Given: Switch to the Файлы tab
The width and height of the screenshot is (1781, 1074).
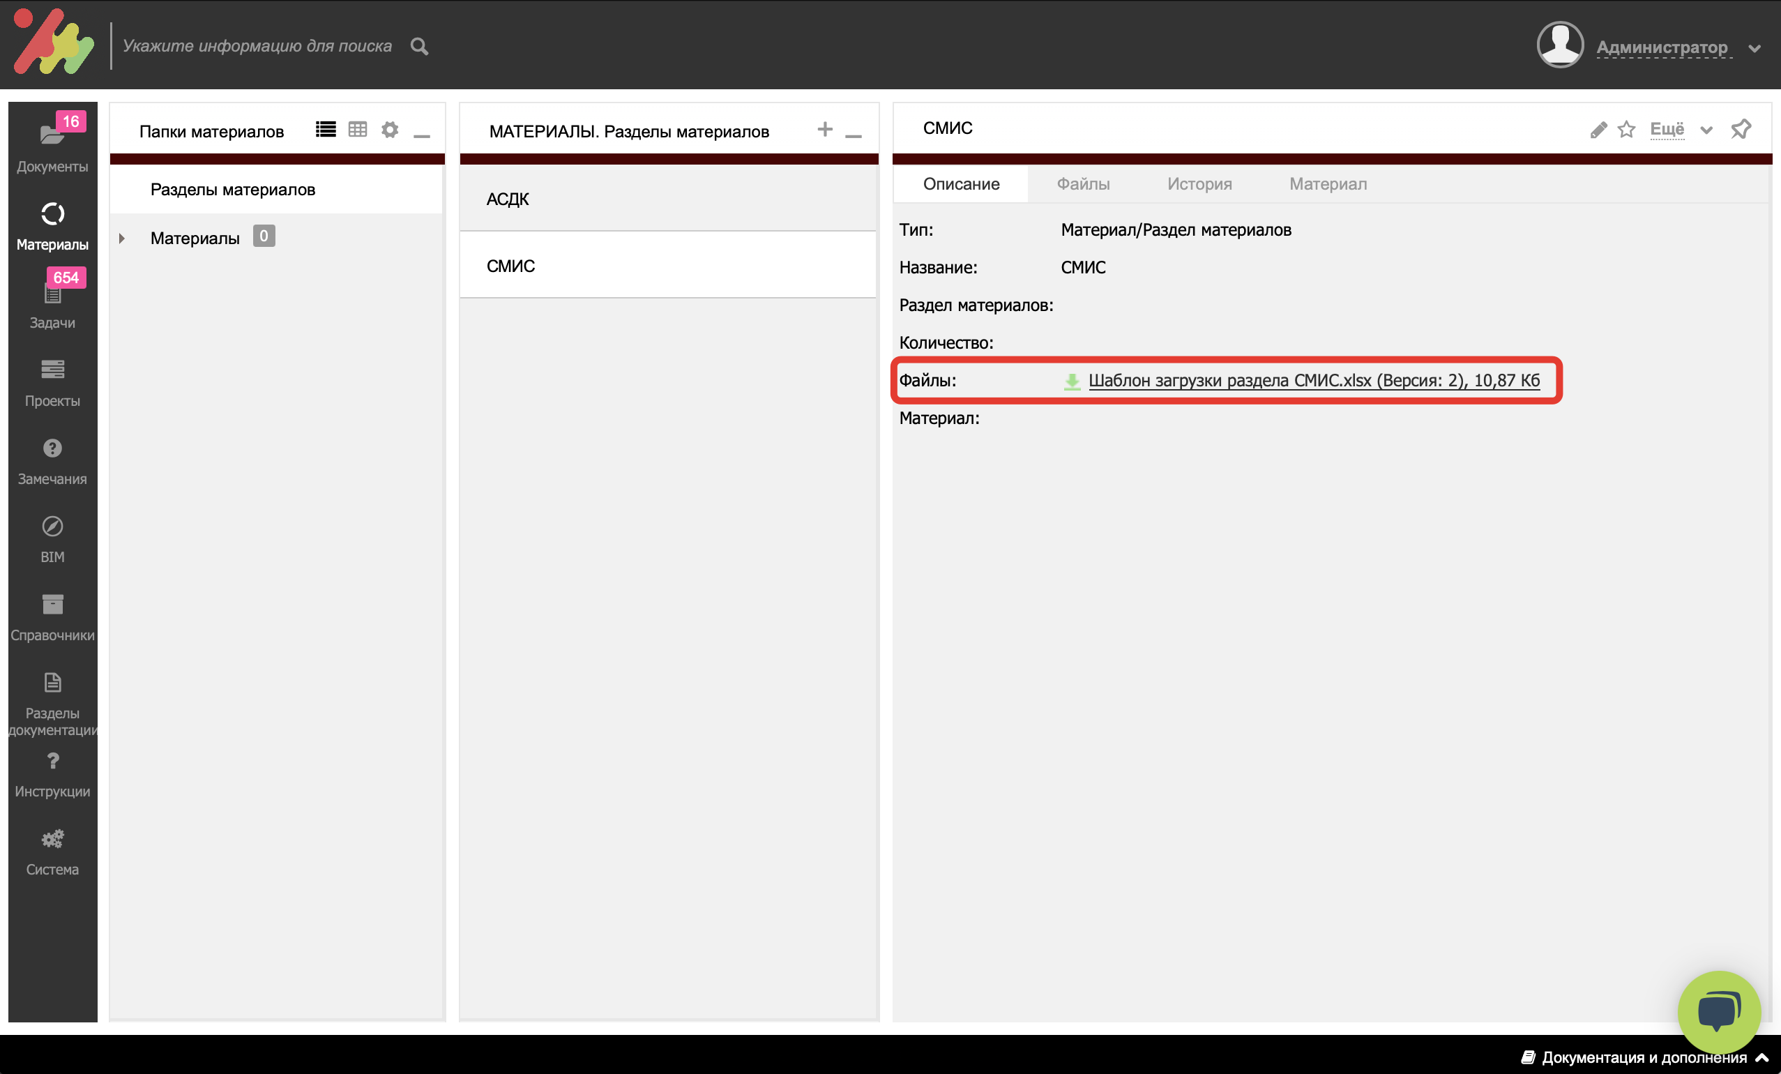Looking at the screenshot, I should [x=1083, y=183].
